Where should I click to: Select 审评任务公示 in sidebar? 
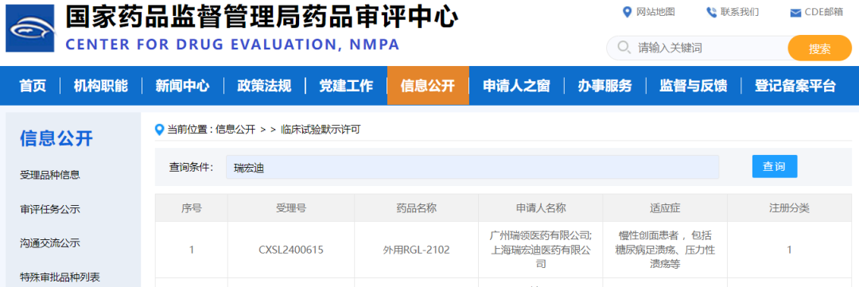(50, 209)
